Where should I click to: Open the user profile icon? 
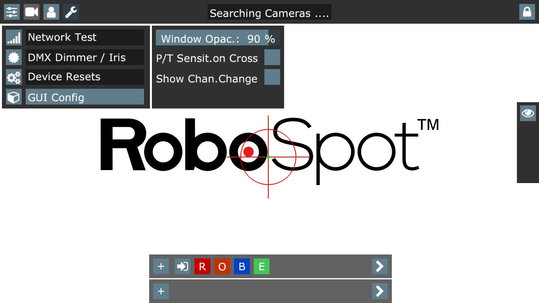[x=51, y=12]
